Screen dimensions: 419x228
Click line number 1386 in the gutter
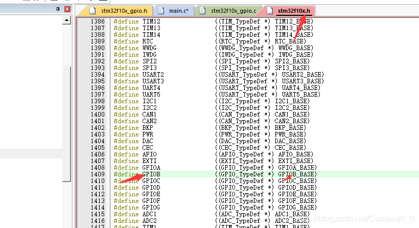point(98,21)
